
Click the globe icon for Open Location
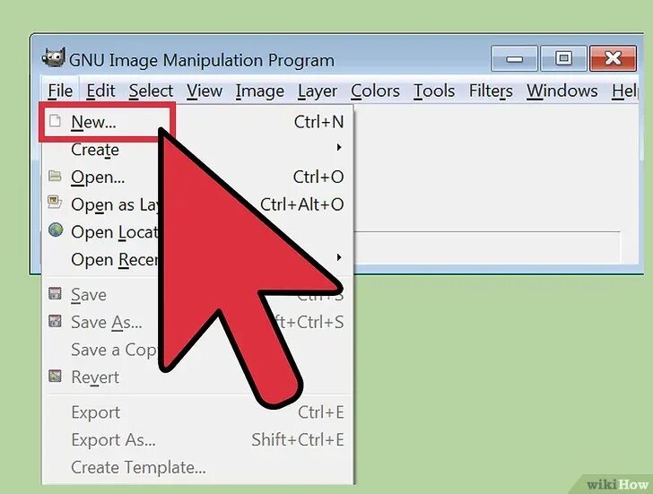click(x=56, y=230)
